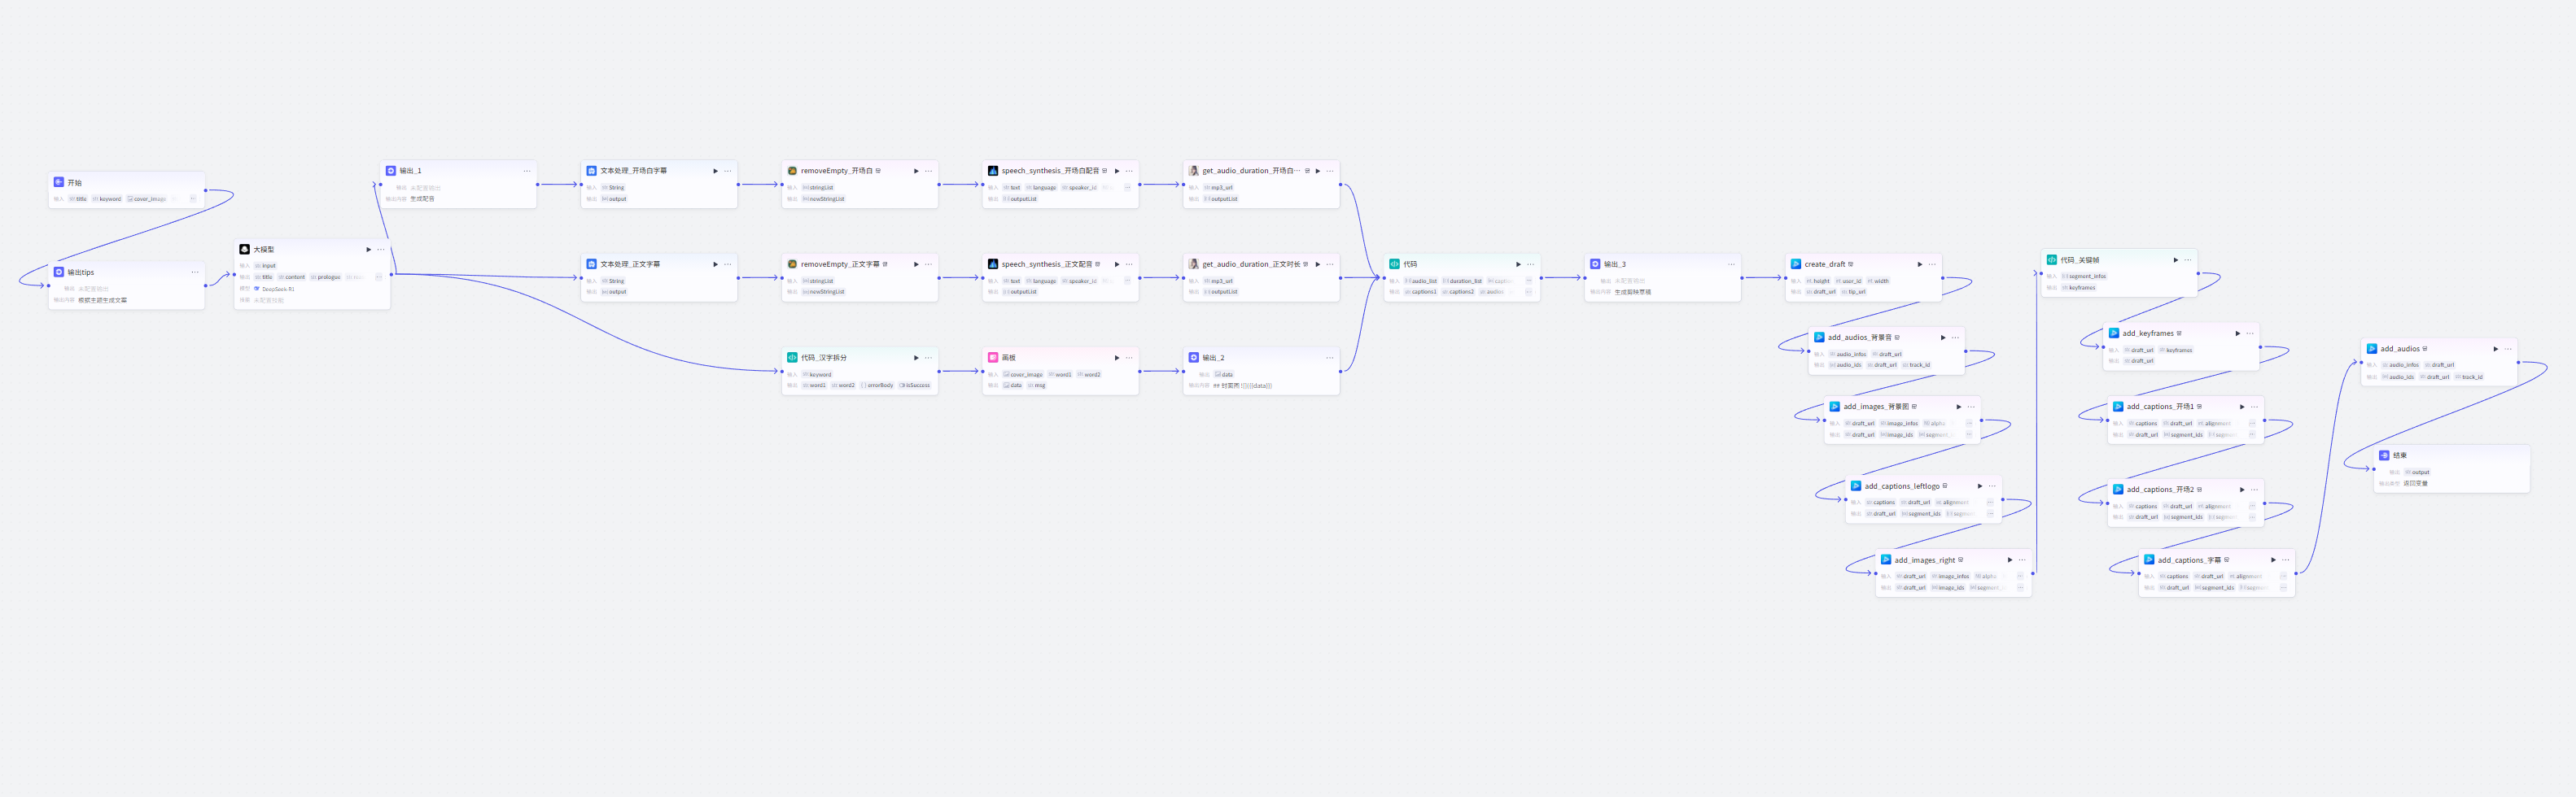Click segment_infos input on 代码_关键帧
The image size is (2576, 797).
click(2084, 276)
